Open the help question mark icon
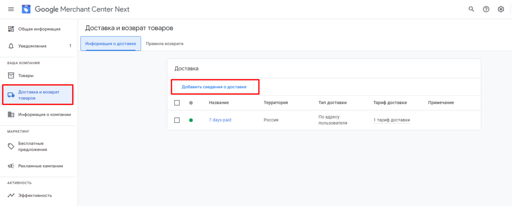512x206 pixels. click(486, 9)
